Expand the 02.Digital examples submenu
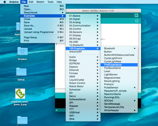 (x=83, y=19)
